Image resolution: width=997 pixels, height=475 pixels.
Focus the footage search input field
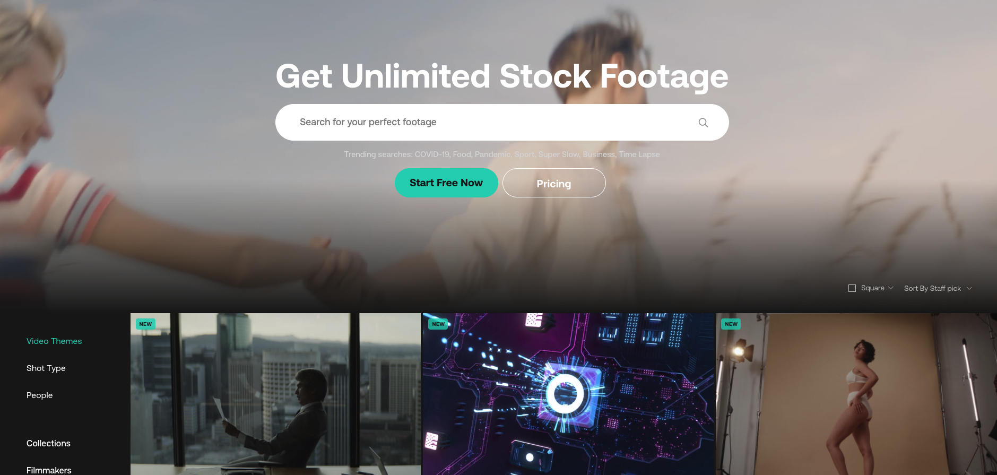click(493, 122)
